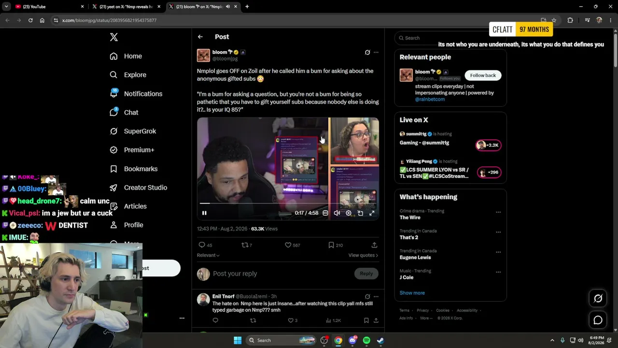
Task: Open The Wire trending topic
Action: [410, 217]
